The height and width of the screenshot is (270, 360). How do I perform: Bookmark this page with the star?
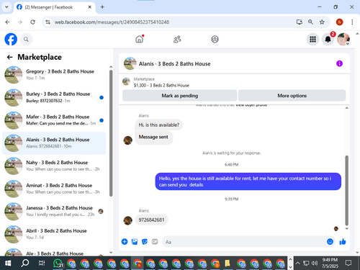click(x=322, y=22)
